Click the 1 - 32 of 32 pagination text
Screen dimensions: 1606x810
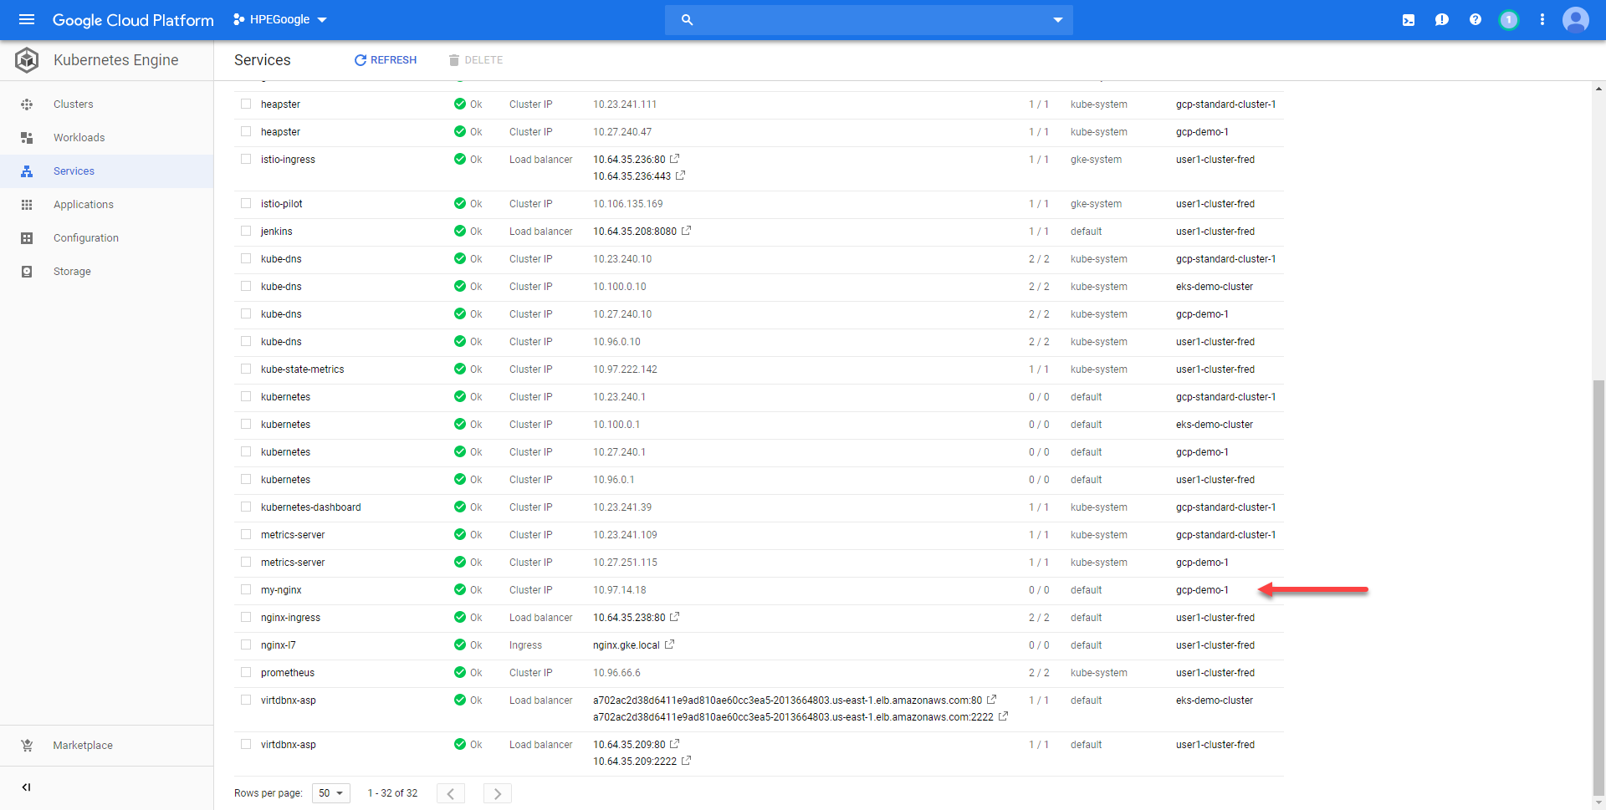392,793
